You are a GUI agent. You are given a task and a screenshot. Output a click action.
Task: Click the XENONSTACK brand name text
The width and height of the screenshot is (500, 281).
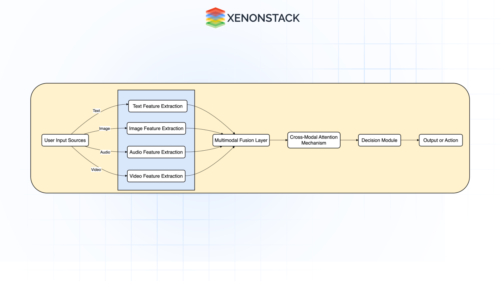[263, 18]
